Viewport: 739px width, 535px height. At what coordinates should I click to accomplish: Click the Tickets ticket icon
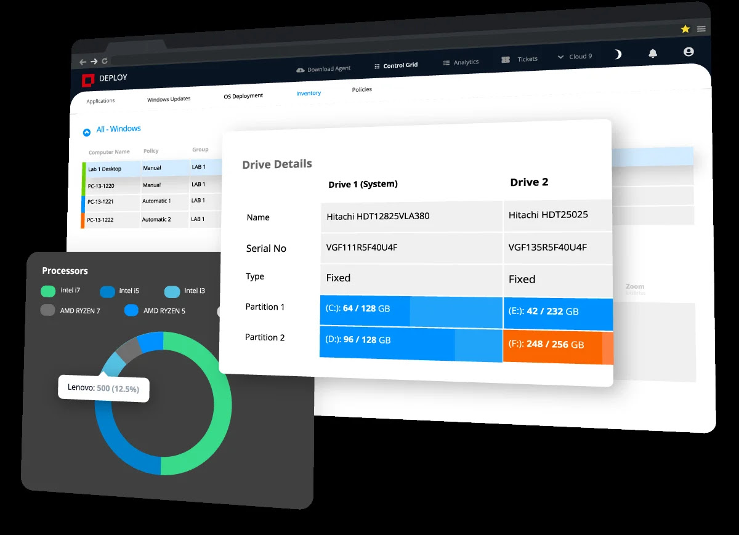[x=506, y=60]
